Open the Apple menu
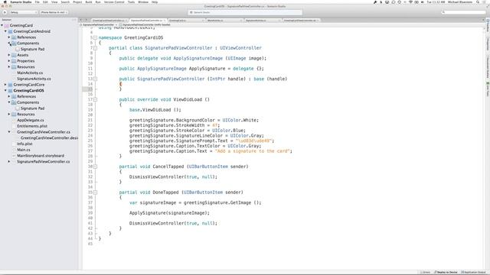Viewport: 490px width, 275px height. click(5, 2)
